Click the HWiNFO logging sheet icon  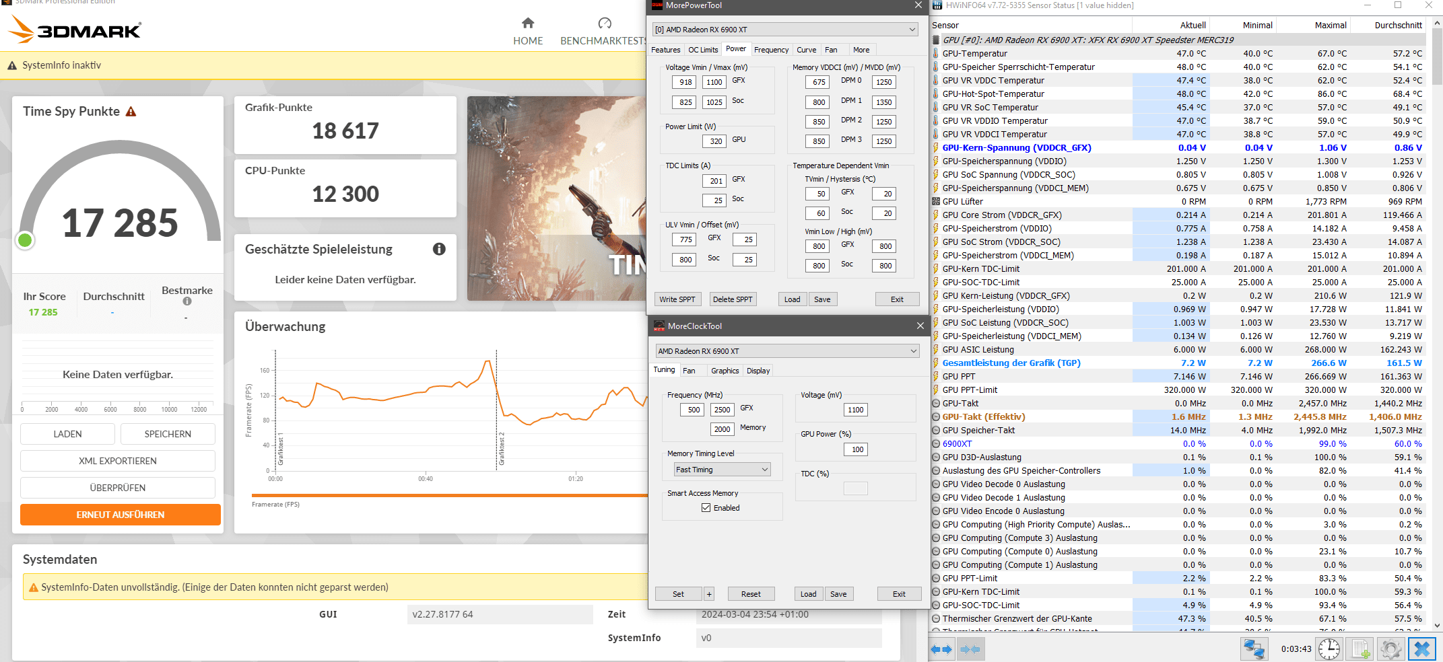[x=1360, y=649]
